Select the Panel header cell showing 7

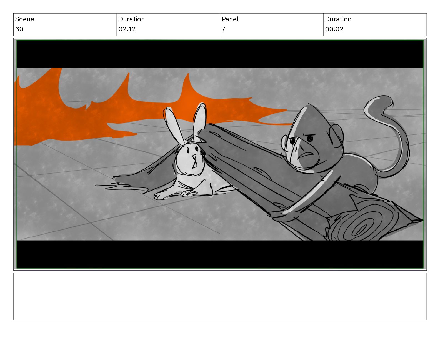[x=272, y=25]
